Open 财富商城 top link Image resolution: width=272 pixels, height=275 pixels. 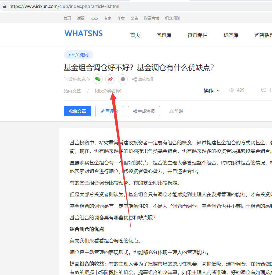click(x=151, y=18)
